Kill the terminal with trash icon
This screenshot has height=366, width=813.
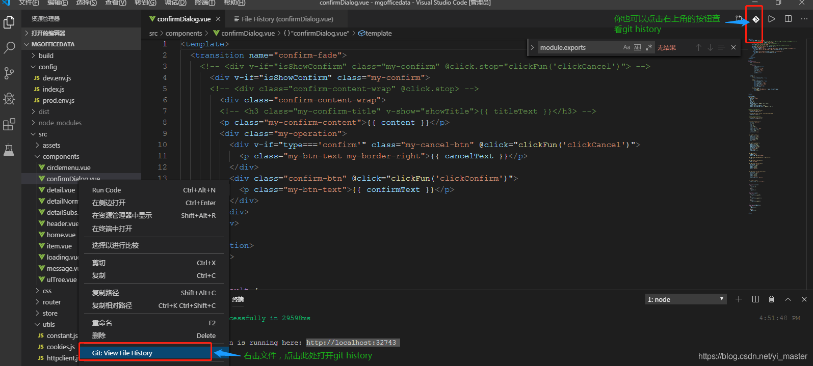coord(772,299)
